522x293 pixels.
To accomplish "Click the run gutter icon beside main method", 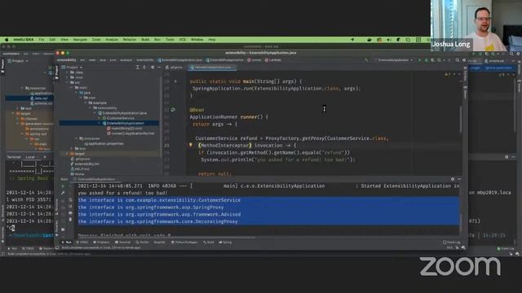I will pos(175,81).
